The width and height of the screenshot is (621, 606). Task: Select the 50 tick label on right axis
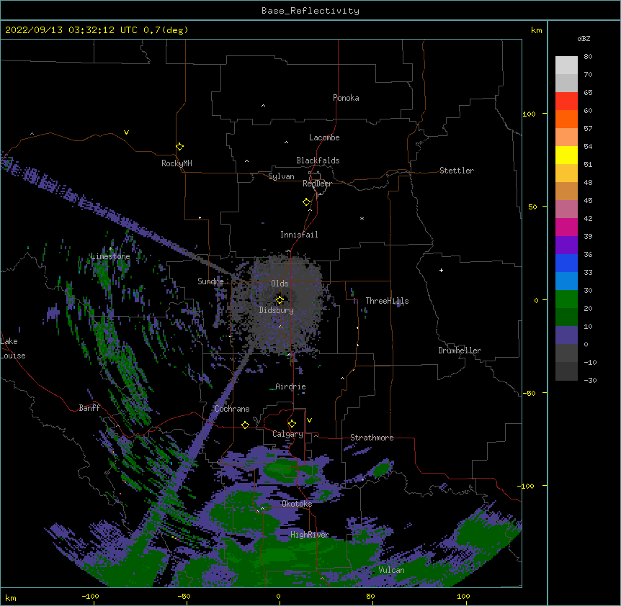[x=532, y=207]
